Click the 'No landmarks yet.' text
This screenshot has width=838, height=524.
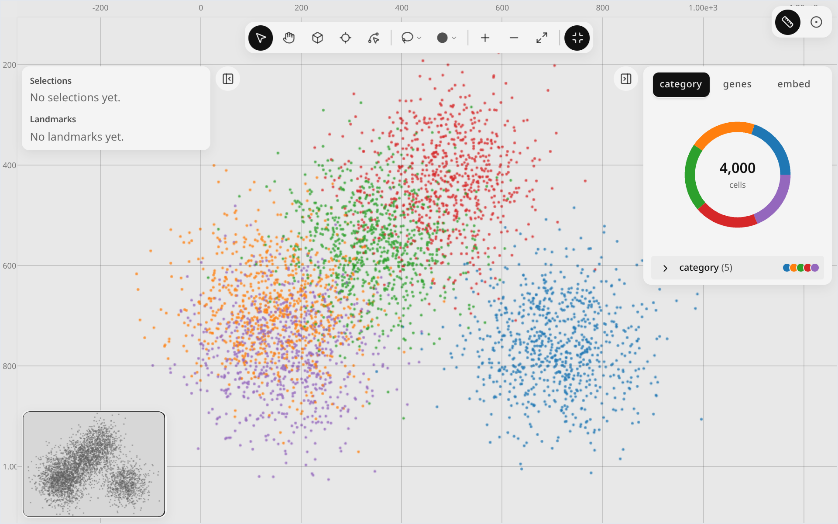click(77, 137)
